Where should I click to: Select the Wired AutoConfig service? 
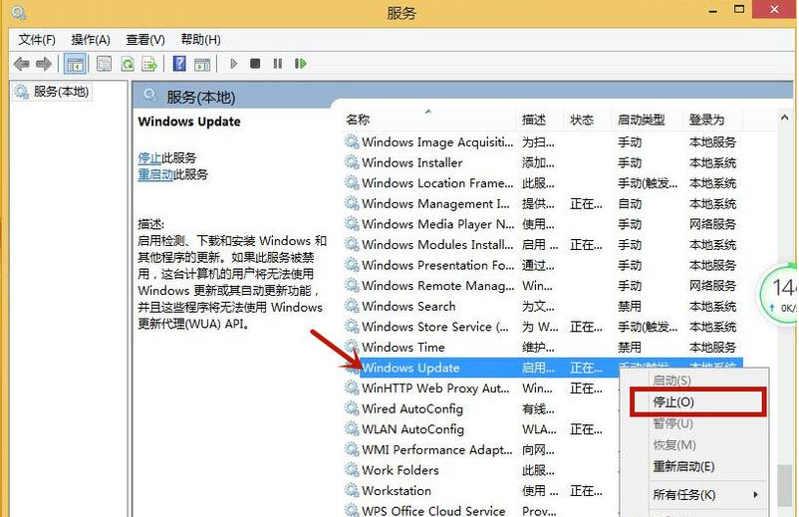[x=481, y=408]
